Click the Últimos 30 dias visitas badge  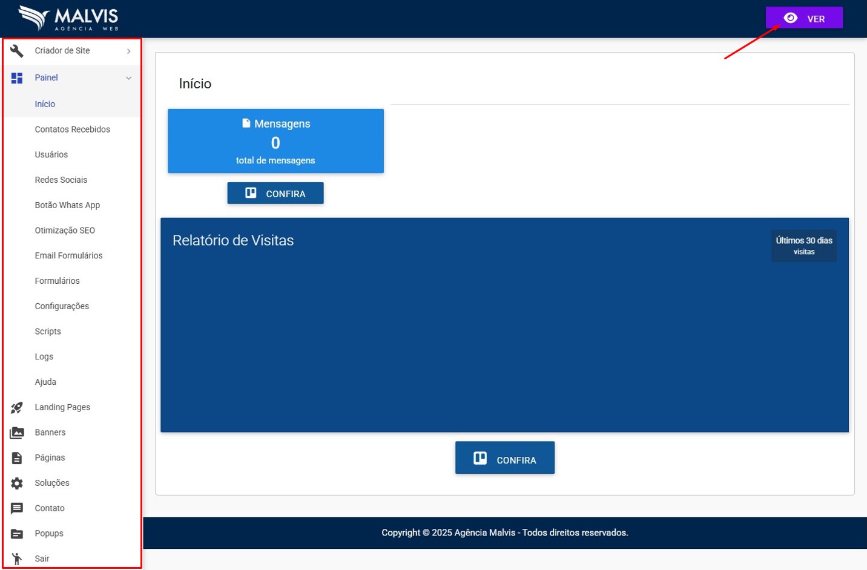803,246
